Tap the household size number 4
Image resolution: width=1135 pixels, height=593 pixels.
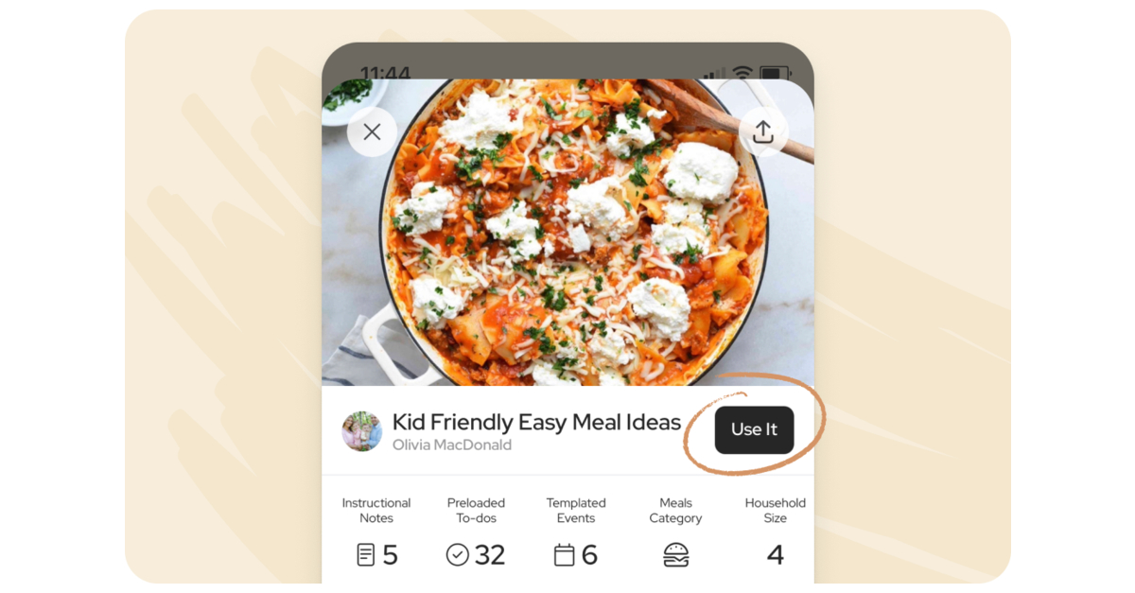pos(776,555)
